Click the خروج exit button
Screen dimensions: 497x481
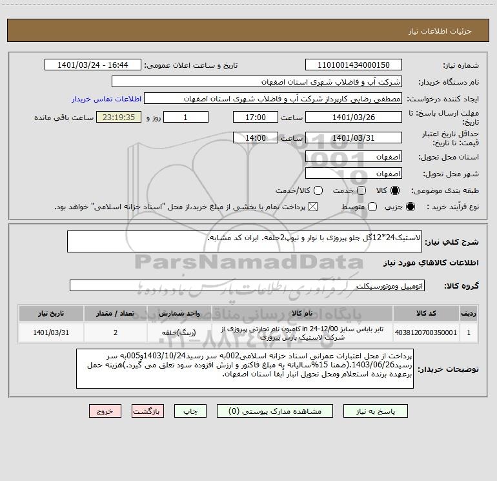tap(105, 411)
